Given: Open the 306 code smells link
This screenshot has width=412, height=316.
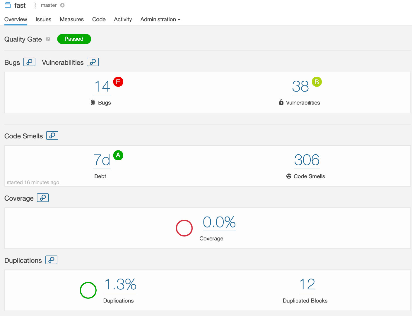Looking at the screenshot, I should click(x=307, y=160).
